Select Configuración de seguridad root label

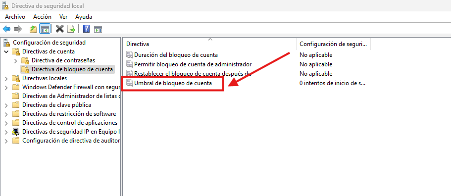pyautogui.click(x=49, y=43)
